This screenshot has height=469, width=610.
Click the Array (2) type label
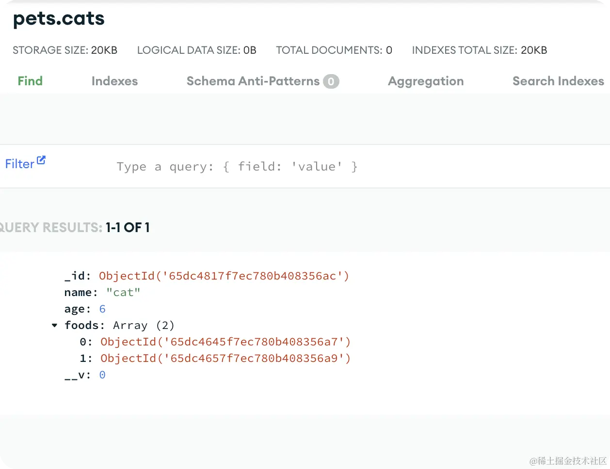point(144,326)
